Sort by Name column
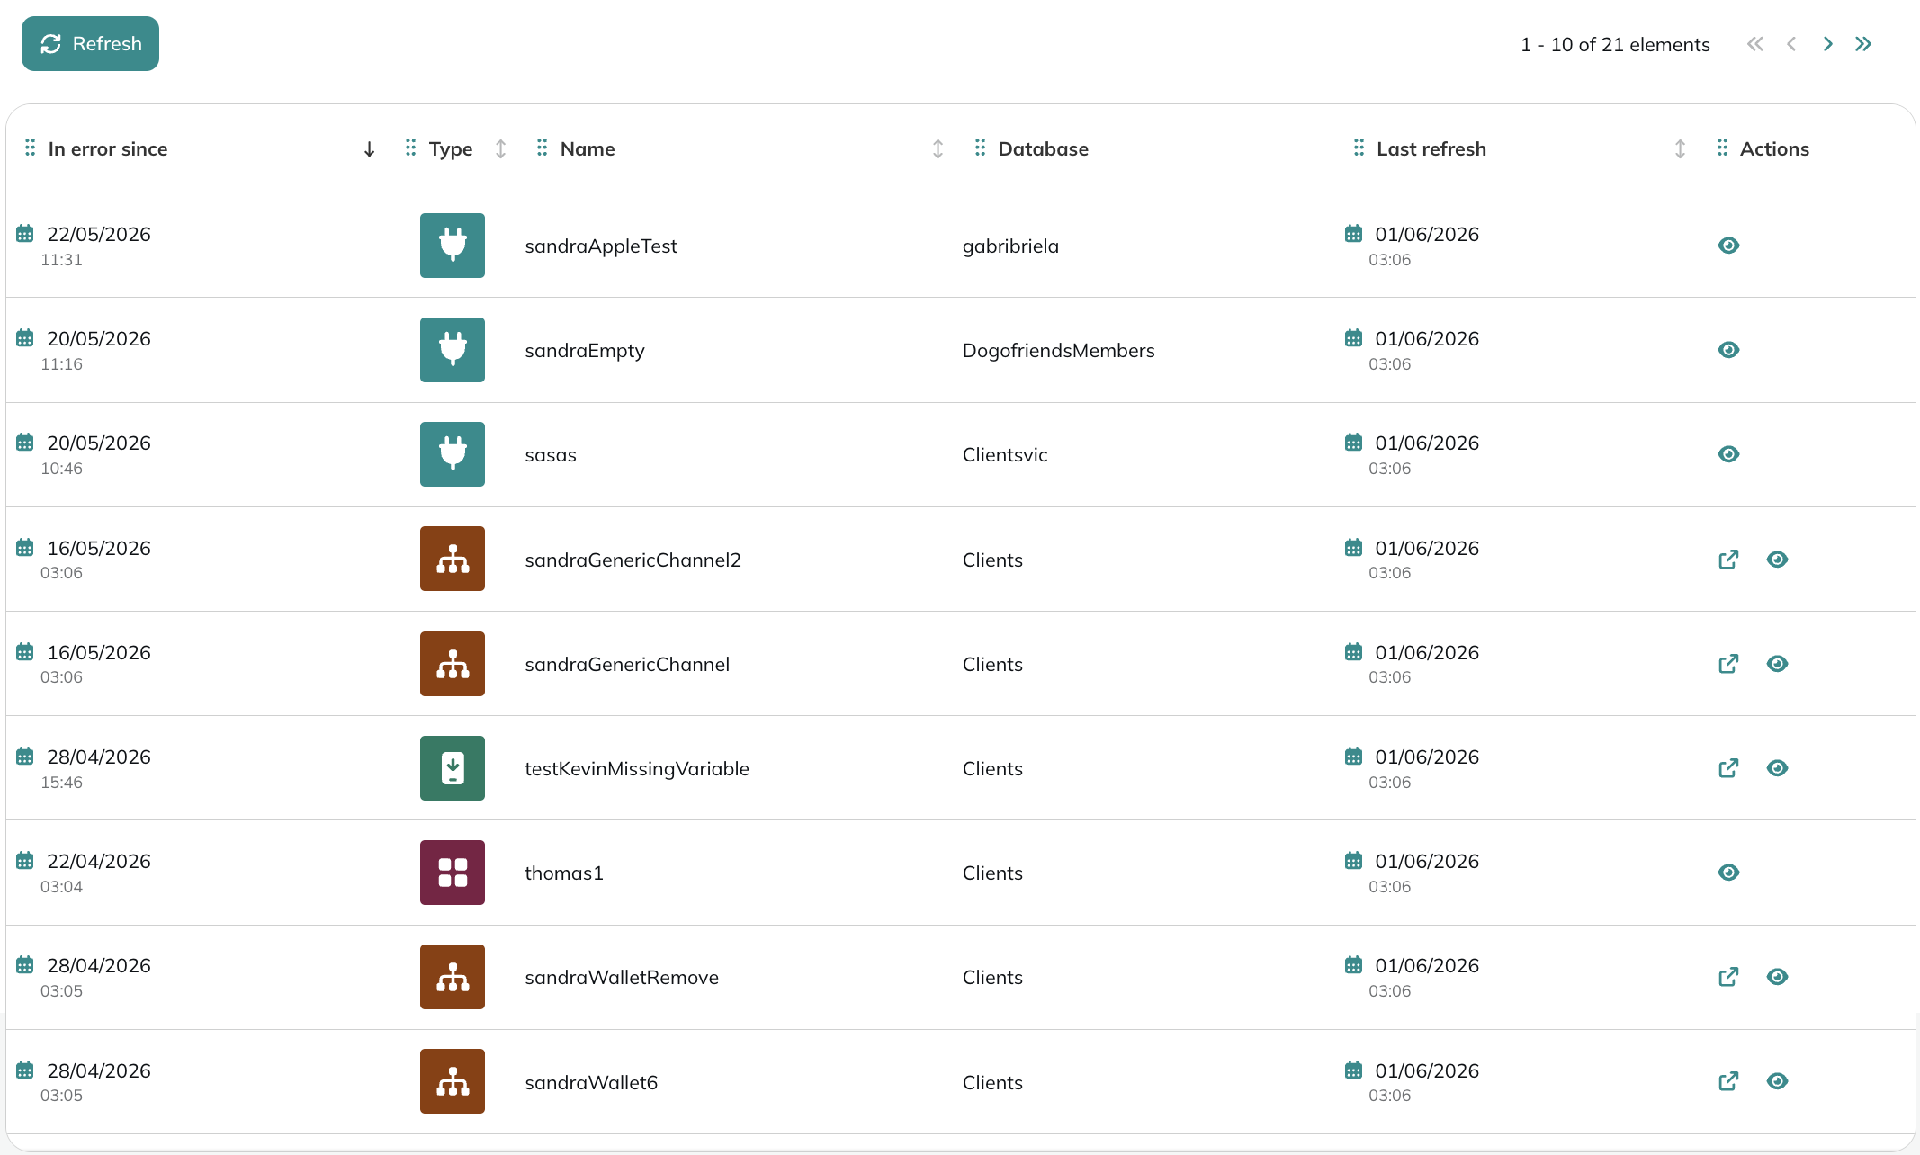 point(938,149)
